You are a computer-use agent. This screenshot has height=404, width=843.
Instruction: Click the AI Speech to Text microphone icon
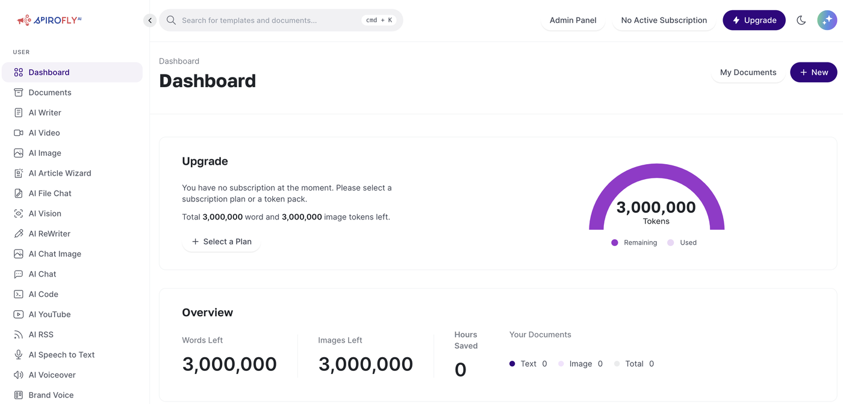(19, 355)
